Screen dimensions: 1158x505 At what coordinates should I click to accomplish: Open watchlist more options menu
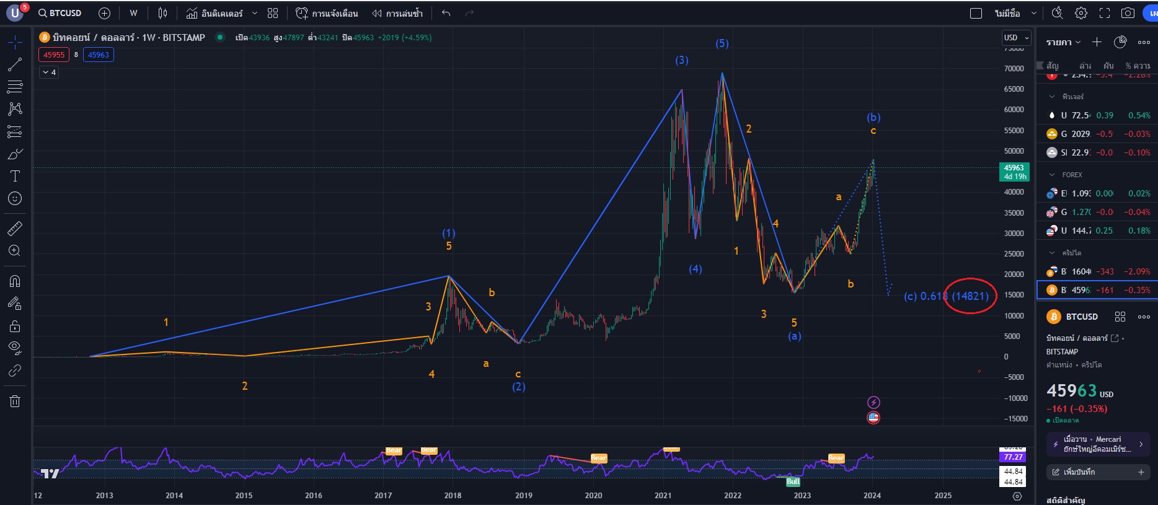(x=1144, y=42)
